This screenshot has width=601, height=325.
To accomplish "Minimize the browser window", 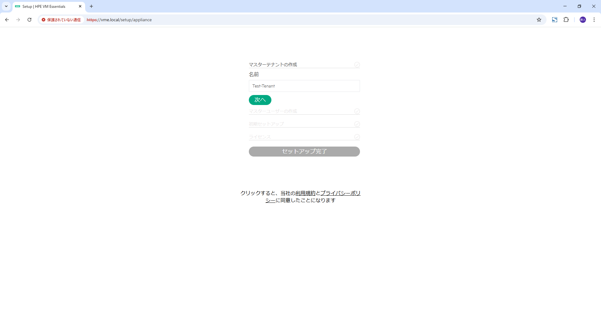I will click(x=565, y=6).
